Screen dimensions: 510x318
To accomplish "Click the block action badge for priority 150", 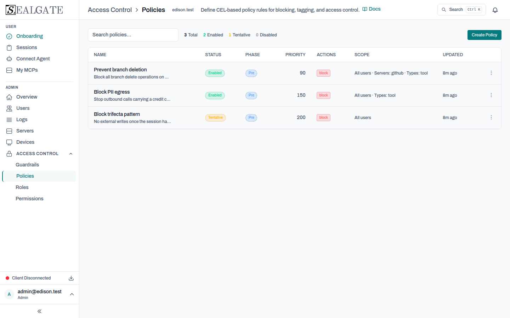I will [x=323, y=95].
